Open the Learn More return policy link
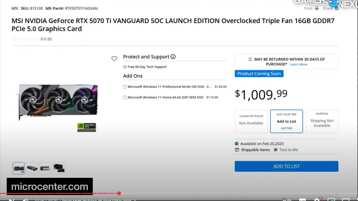 [x=298, y=64]
